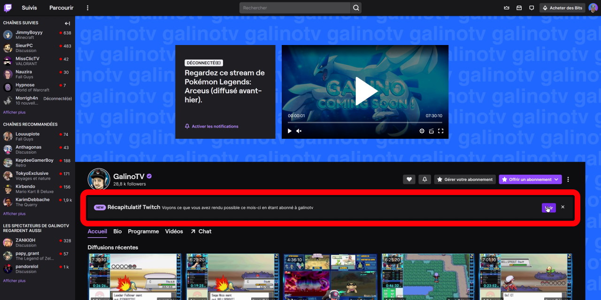601x300 pixels.
Task: Open the inbox notifications icon
Action: [519, 8]
